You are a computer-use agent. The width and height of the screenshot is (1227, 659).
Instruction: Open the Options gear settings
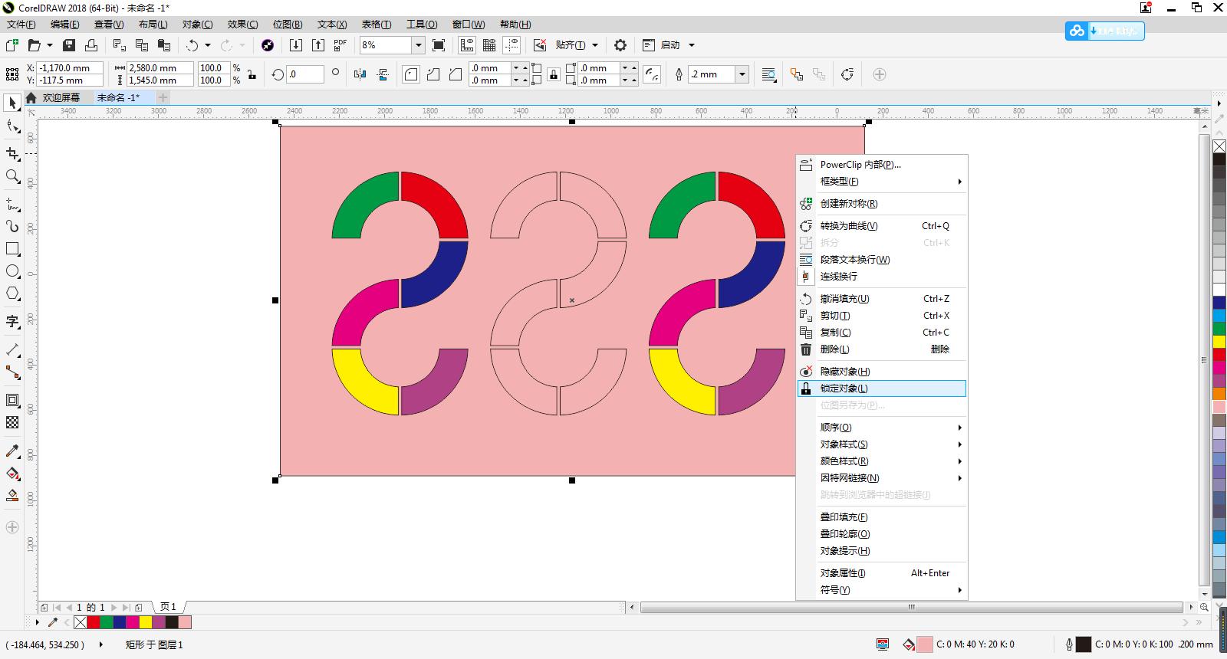[620, 45]
